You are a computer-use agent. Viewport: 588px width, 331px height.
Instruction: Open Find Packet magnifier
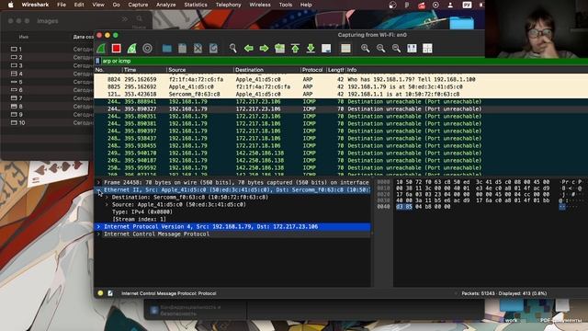pos(232,49)
